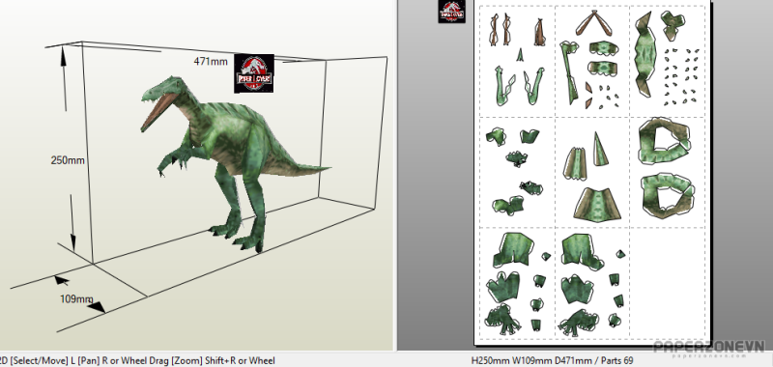The height and width of the screenshot is (367, 773).
Task: Select the Jurassic logo in the 3D view
Action: [254, 73]
